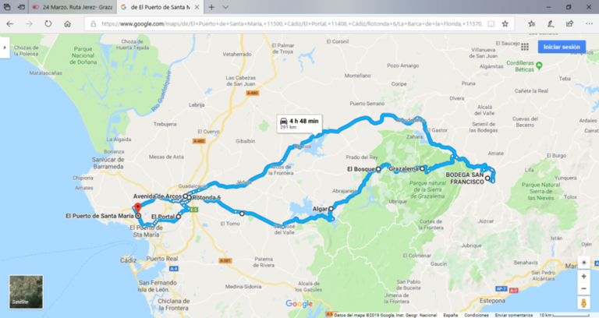
Task: Switch to the 24 Marzo Ruta Jerez tab
Action: (x=73, y=7)
